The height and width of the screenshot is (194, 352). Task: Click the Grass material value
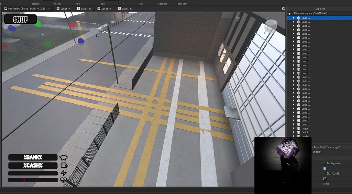click(326, 183)
